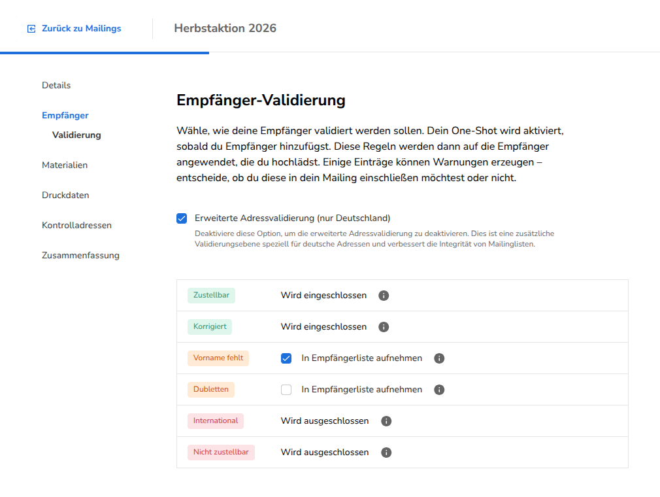The height and width of the screenshot is (497, 660).
Task: Uncheck Vorname fehlt include checkbox
Action: tap(286, 358)
